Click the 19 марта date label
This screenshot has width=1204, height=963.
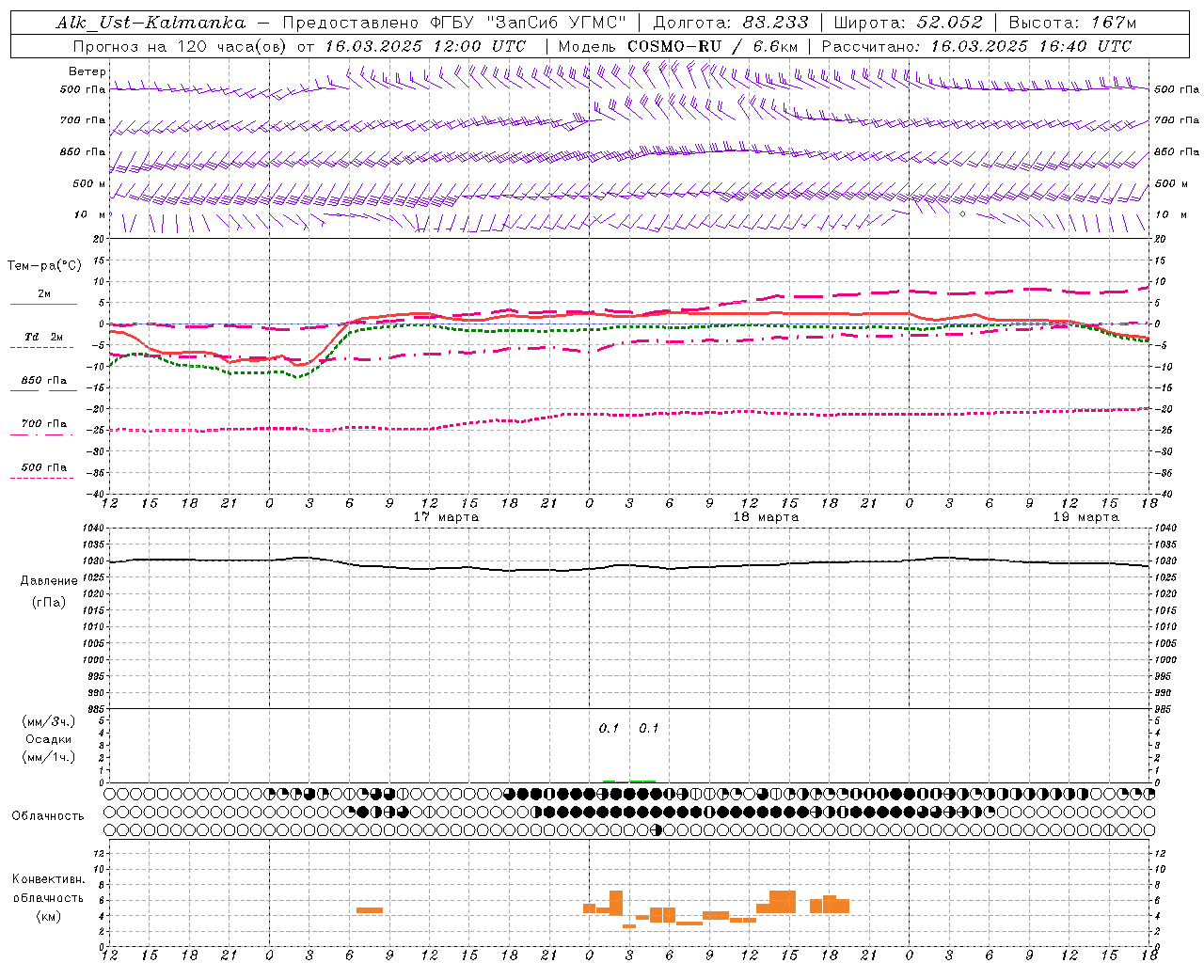tap(1085, 517)
